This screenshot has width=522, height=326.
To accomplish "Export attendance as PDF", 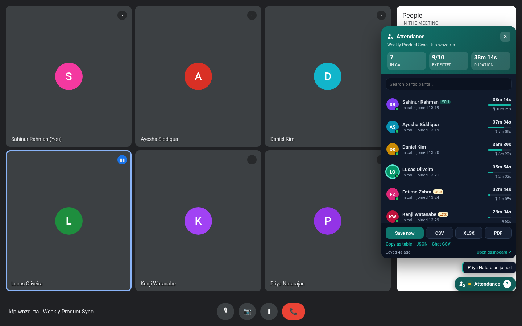I will 498,233.
